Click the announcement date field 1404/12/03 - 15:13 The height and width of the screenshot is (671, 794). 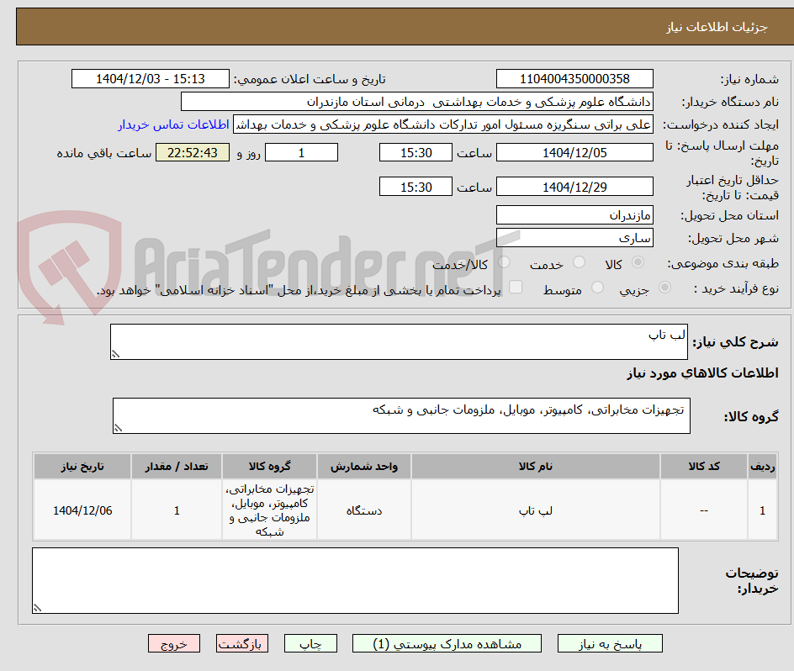(151, 79)
